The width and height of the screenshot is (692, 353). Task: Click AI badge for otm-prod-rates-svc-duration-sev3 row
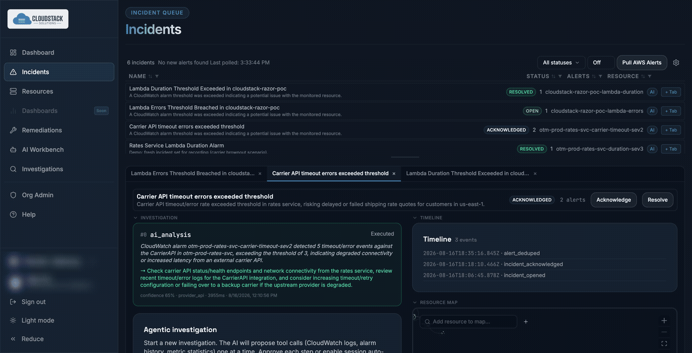[652, 149]
